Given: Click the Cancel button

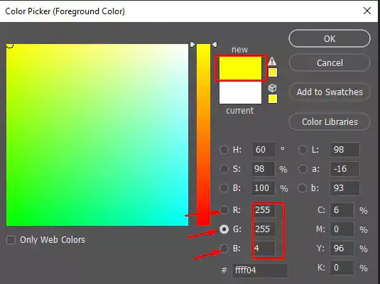Looking at the screenshot, I should pos(330,62).
